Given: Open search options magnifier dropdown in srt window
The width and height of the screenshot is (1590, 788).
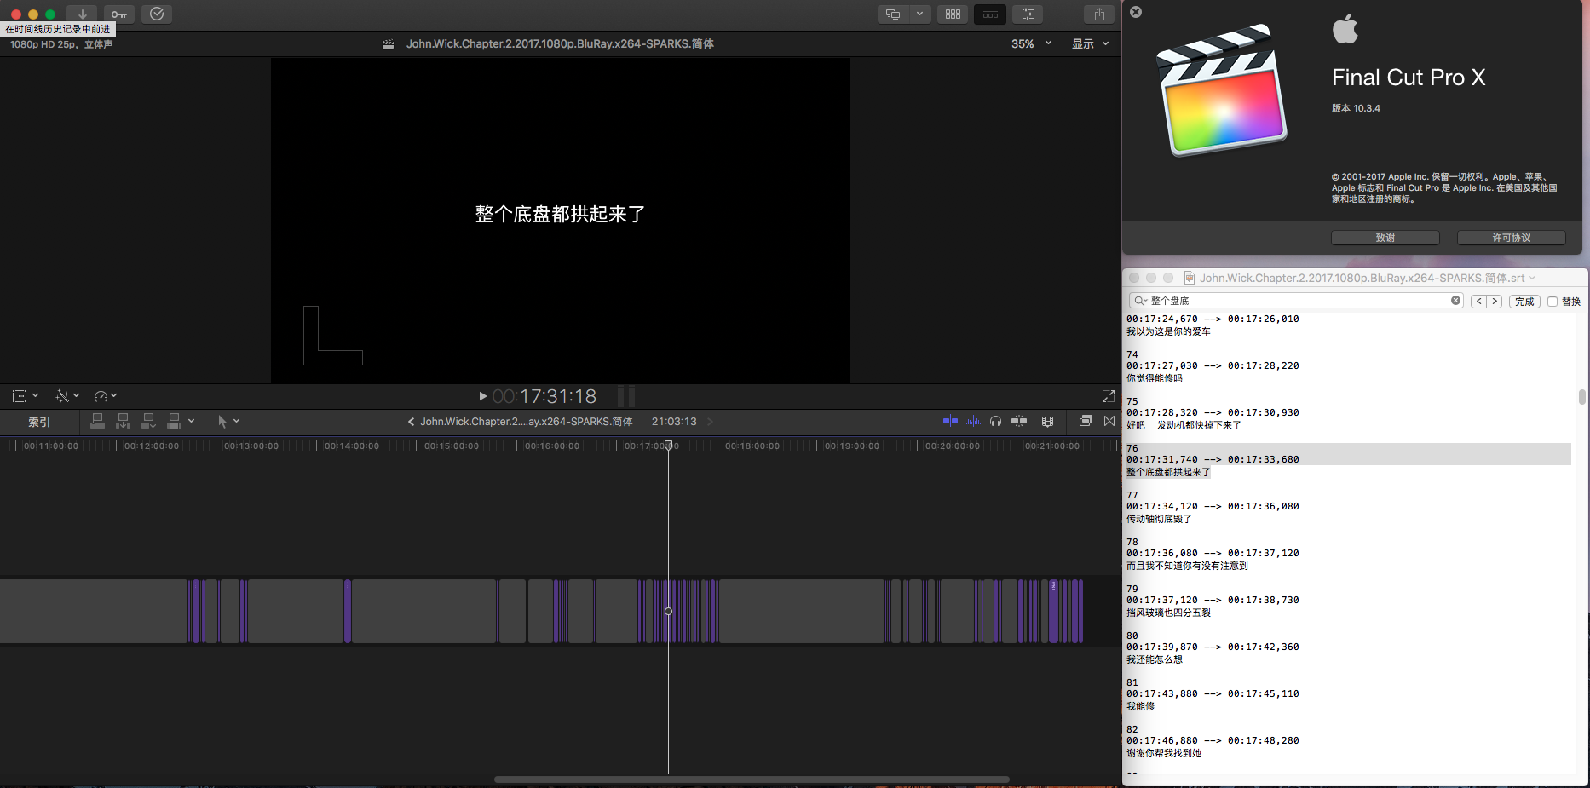Looking at the screenshot, I should click(1140, 301).
